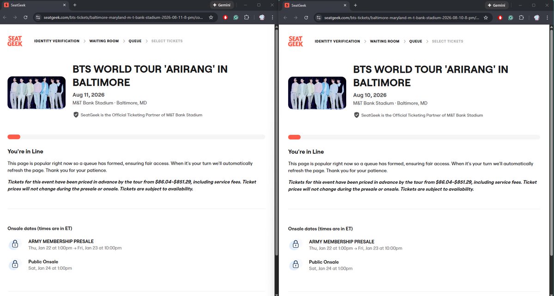This screenshot has height=296, width=554.
Task: Click 'Thu, Jan 22 at 1:00pm' line on right page
Action: (x=355, y=248)
